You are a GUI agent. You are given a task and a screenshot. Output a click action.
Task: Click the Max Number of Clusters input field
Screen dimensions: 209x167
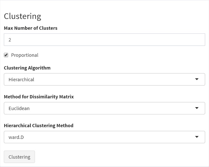(104, 40)
